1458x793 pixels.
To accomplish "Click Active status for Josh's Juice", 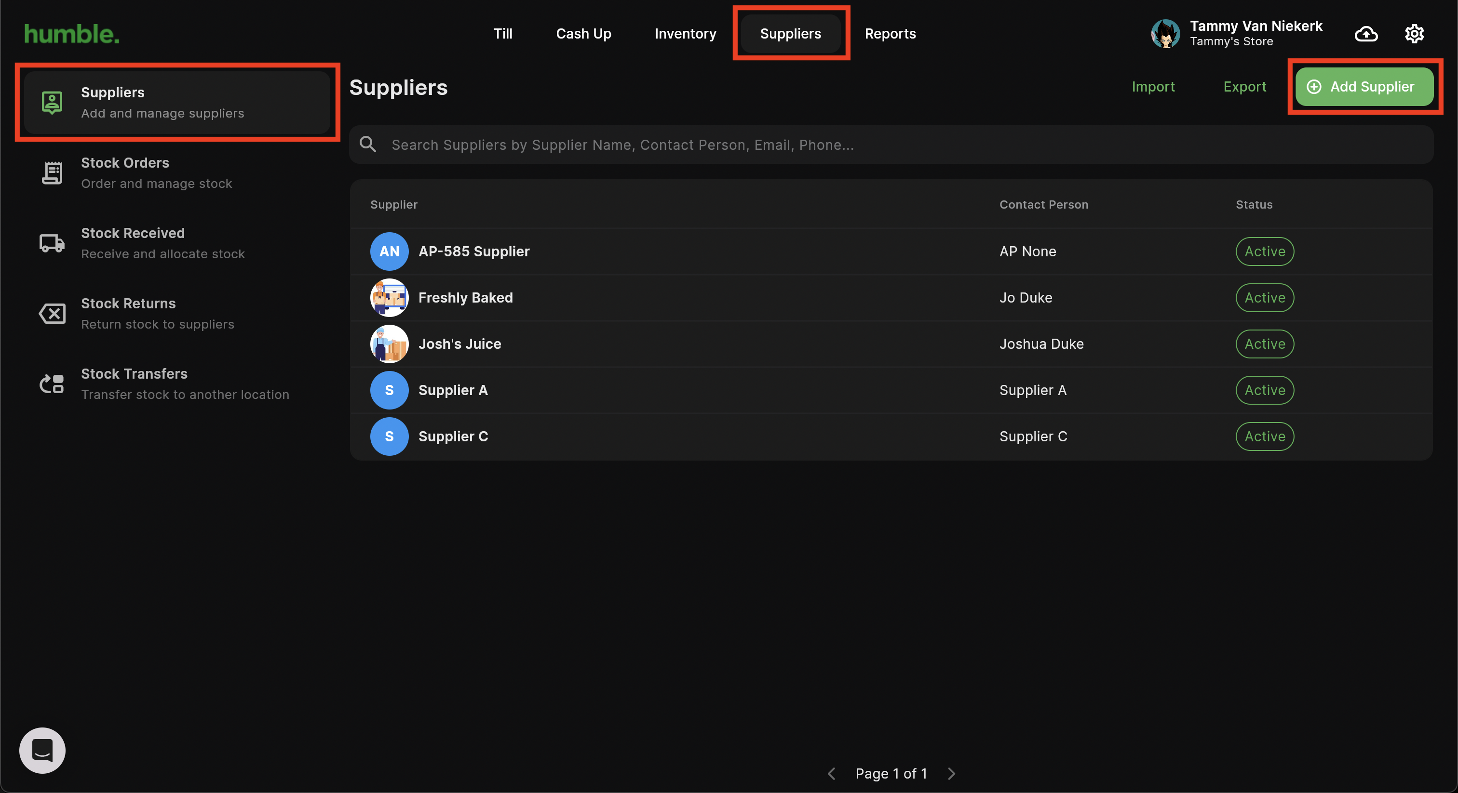I will (1265, 344).
